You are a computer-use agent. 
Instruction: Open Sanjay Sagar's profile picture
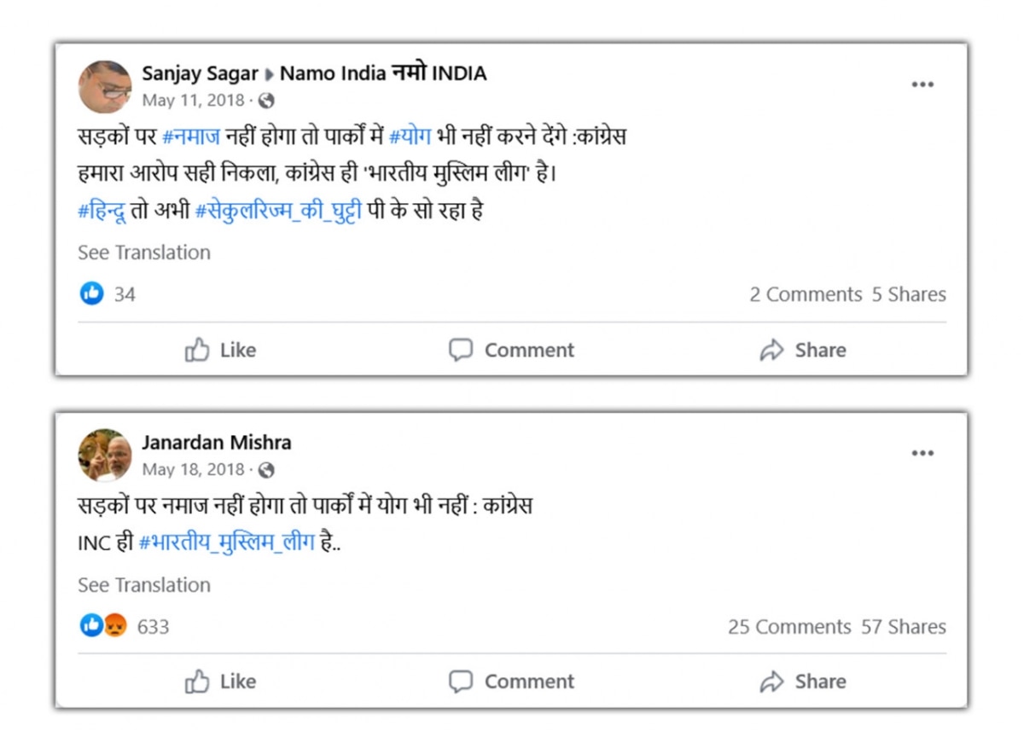pos(105,86)
